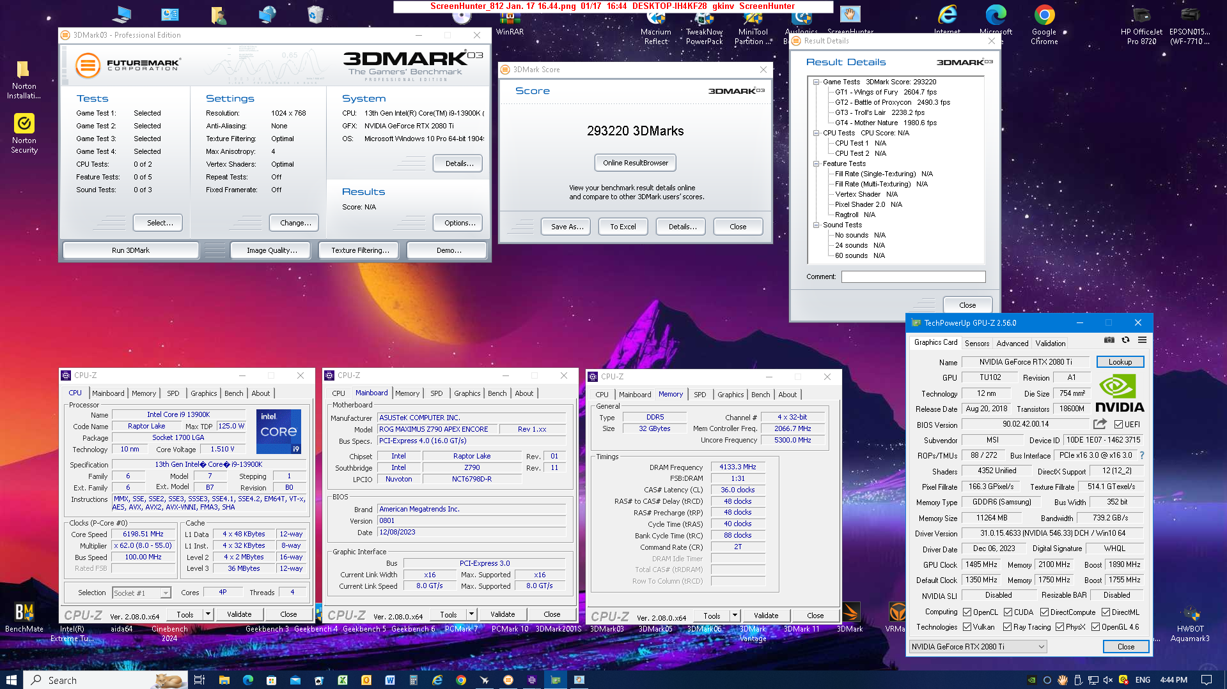Open This PC desktop icon
The width and height of the screenshot is (1227, 689).
tap(121, 15)
